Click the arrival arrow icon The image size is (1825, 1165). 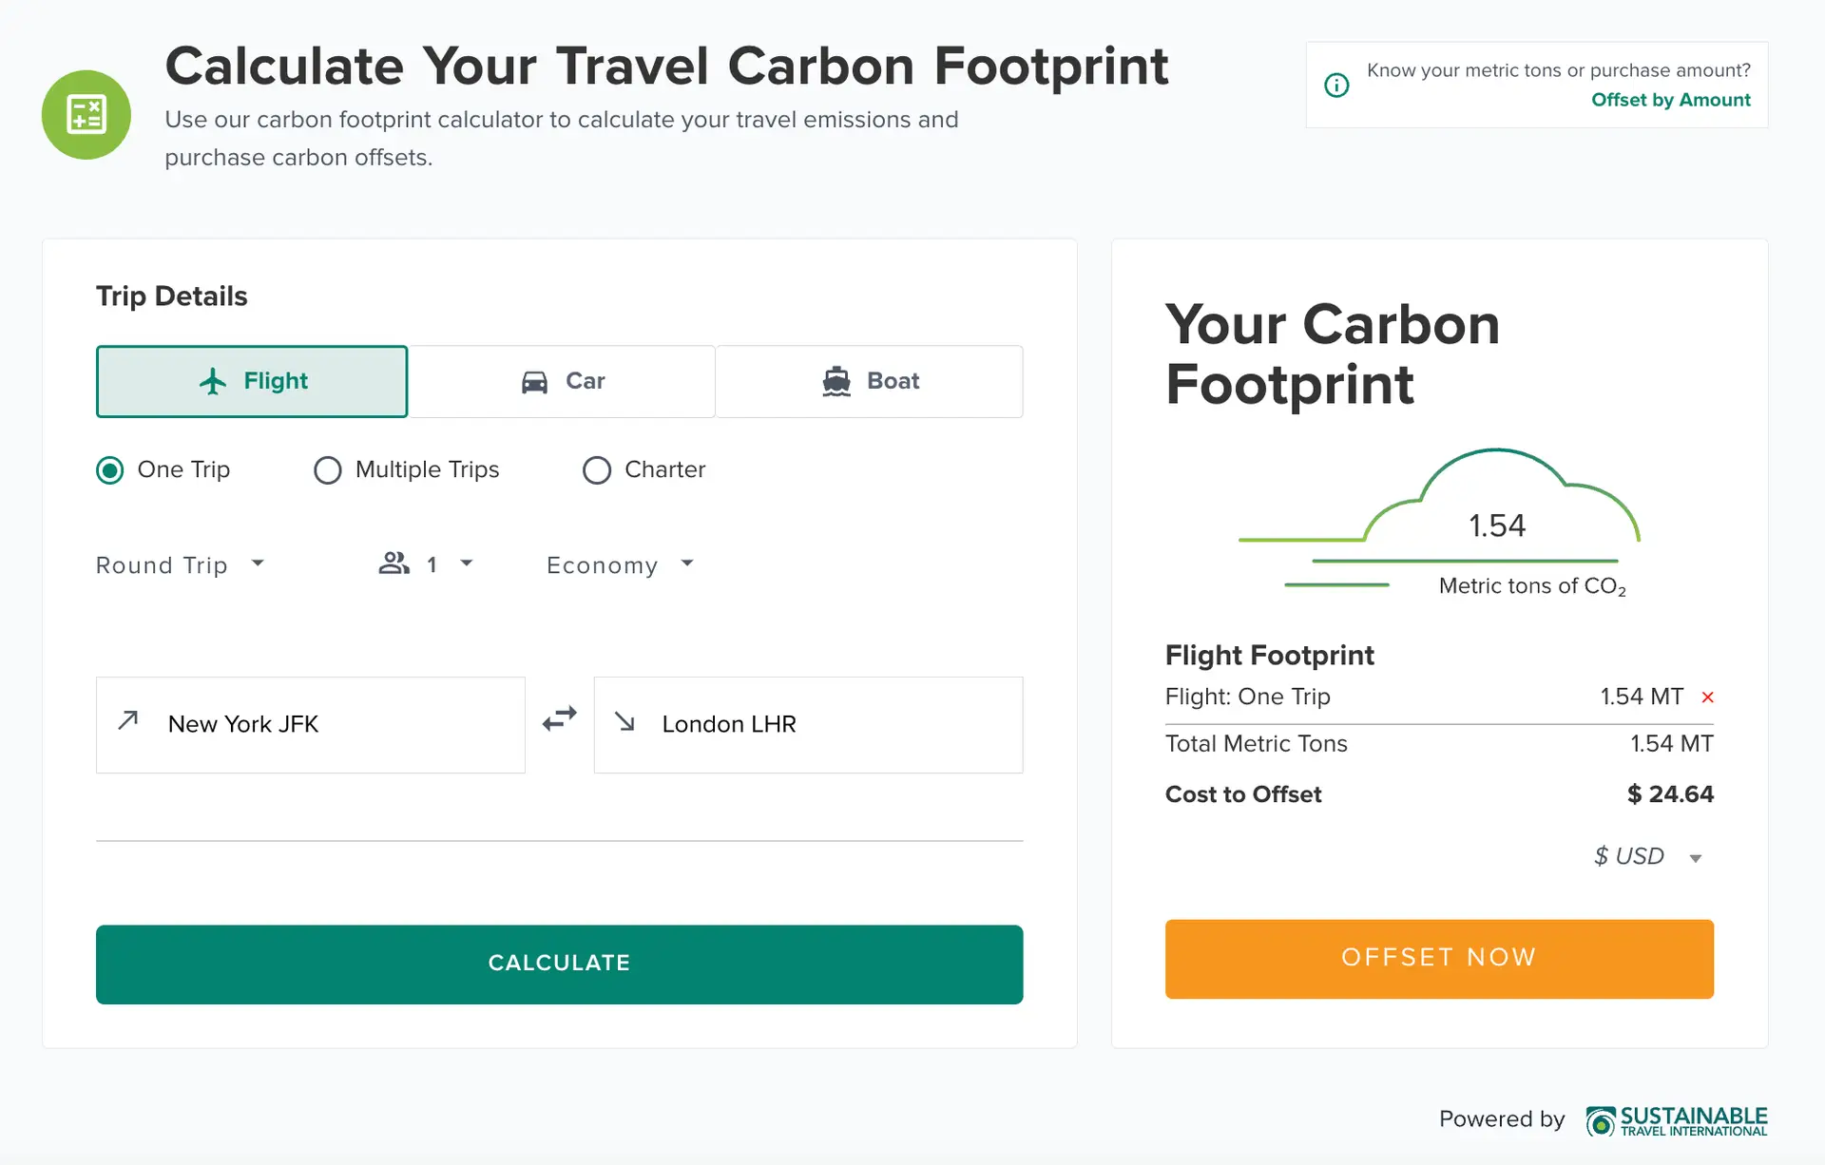coord(624,722)
